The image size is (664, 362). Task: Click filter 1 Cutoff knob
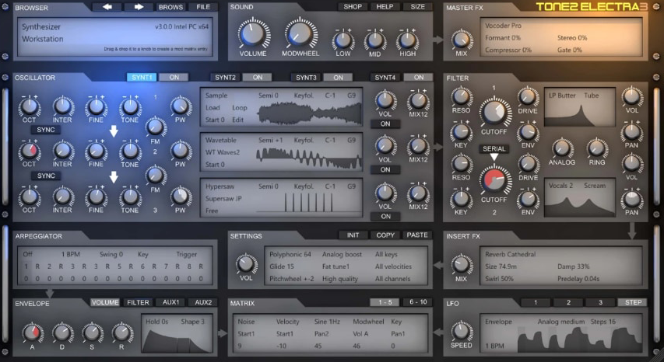[x=494, y=113]
